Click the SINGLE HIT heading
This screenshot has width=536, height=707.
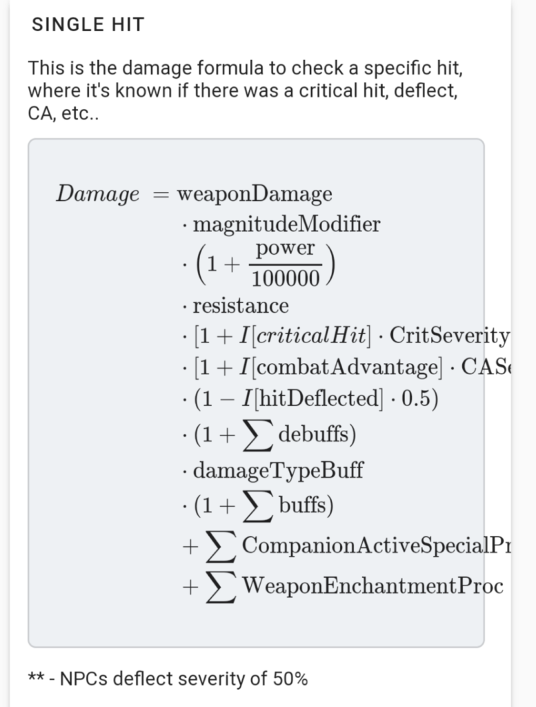[x=88, y=25]
